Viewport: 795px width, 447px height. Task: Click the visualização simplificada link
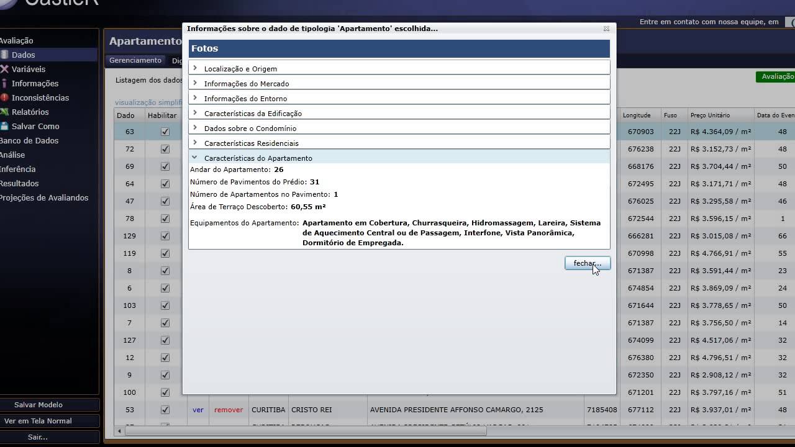coord(148,102)
